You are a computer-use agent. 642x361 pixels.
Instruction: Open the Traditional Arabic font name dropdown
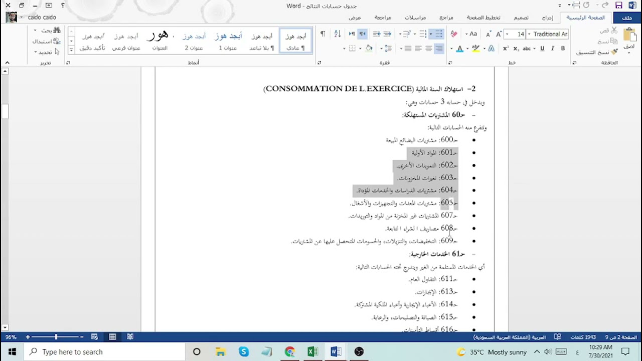pos(529,34)
